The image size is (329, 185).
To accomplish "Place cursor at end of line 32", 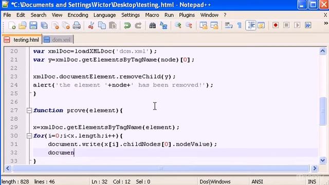I will coord(74,153).
